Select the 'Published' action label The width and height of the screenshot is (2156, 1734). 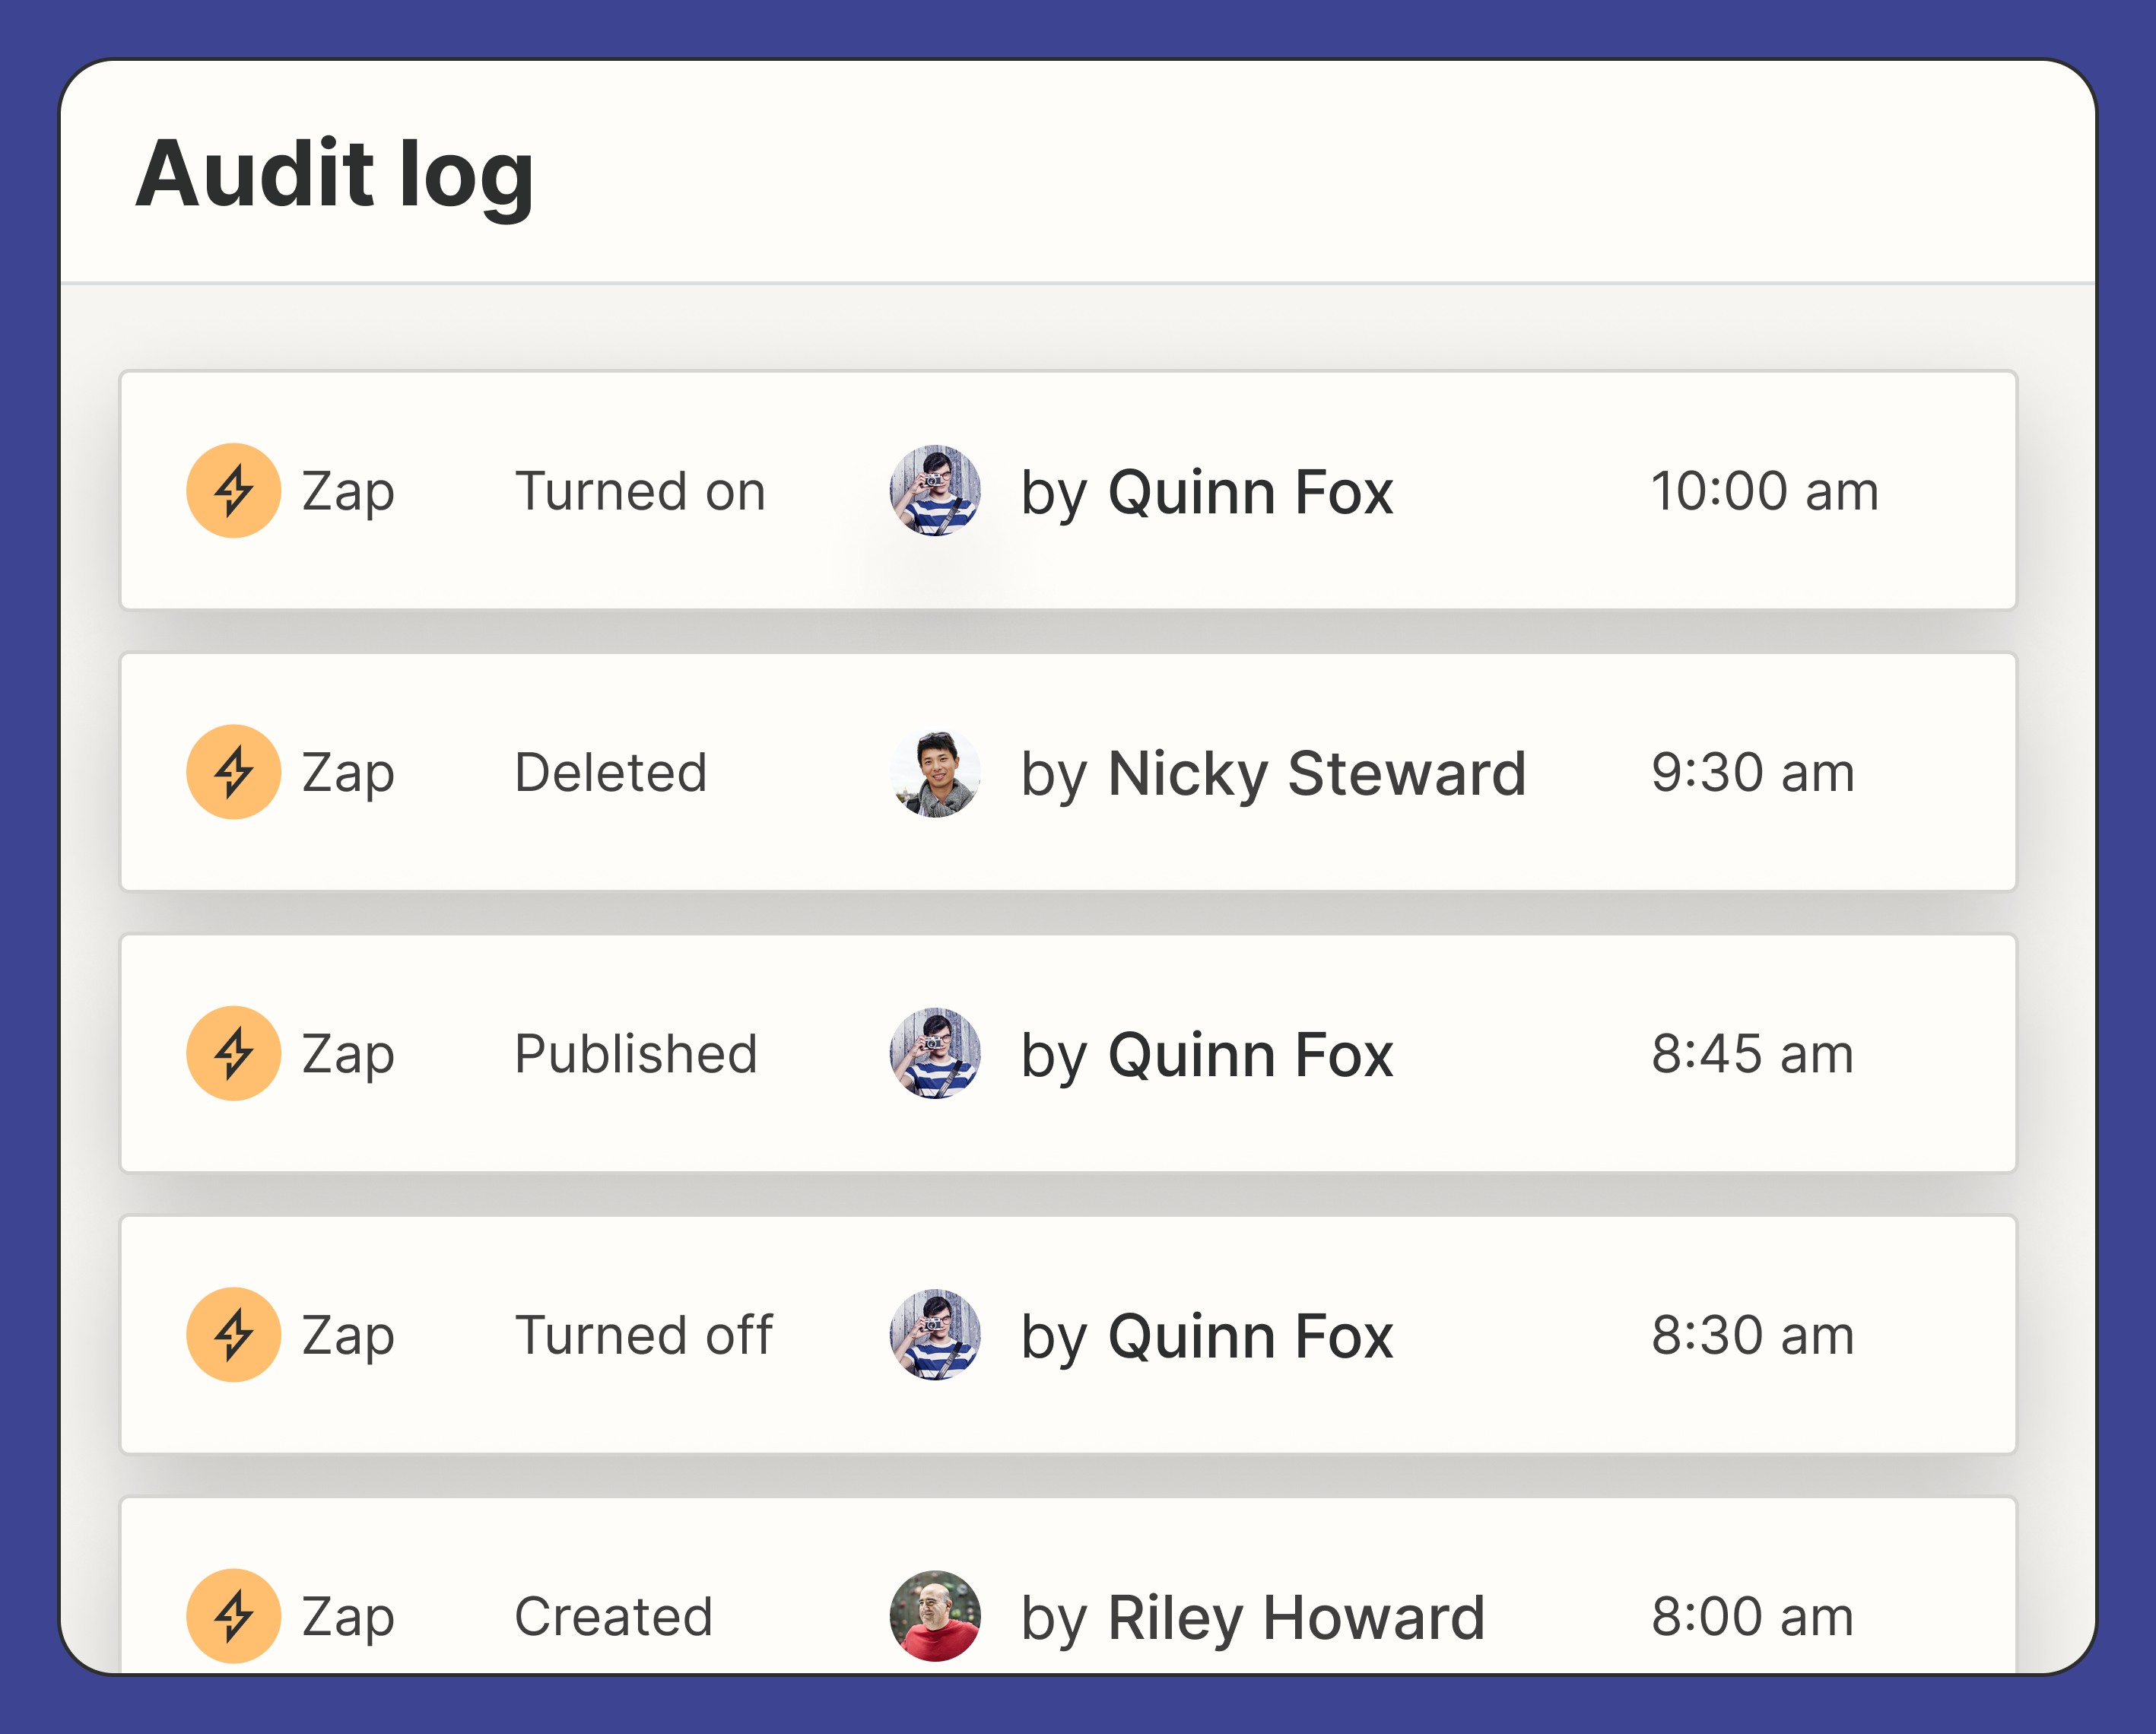click(636, 1054)
